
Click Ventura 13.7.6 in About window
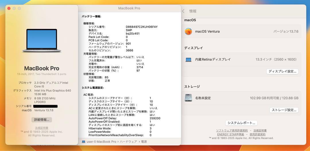tap(44, 110)
